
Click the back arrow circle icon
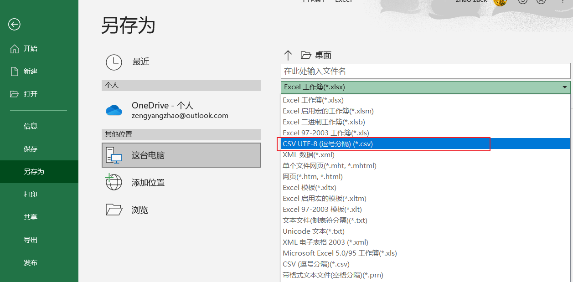[x=14, y=24]
